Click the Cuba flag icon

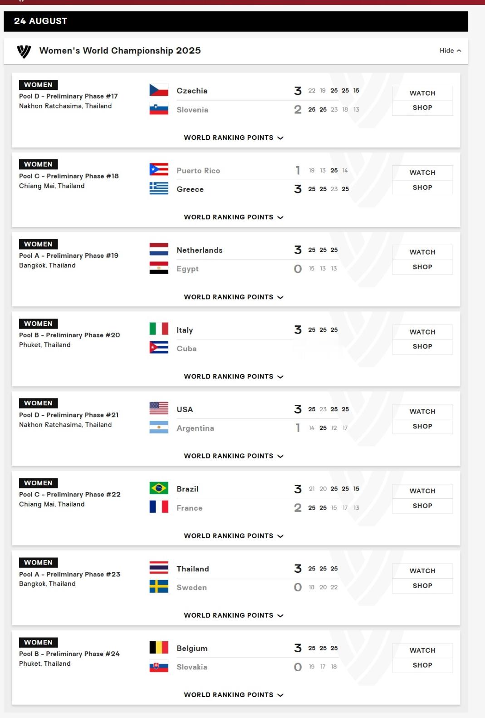(x=159, y=348)
